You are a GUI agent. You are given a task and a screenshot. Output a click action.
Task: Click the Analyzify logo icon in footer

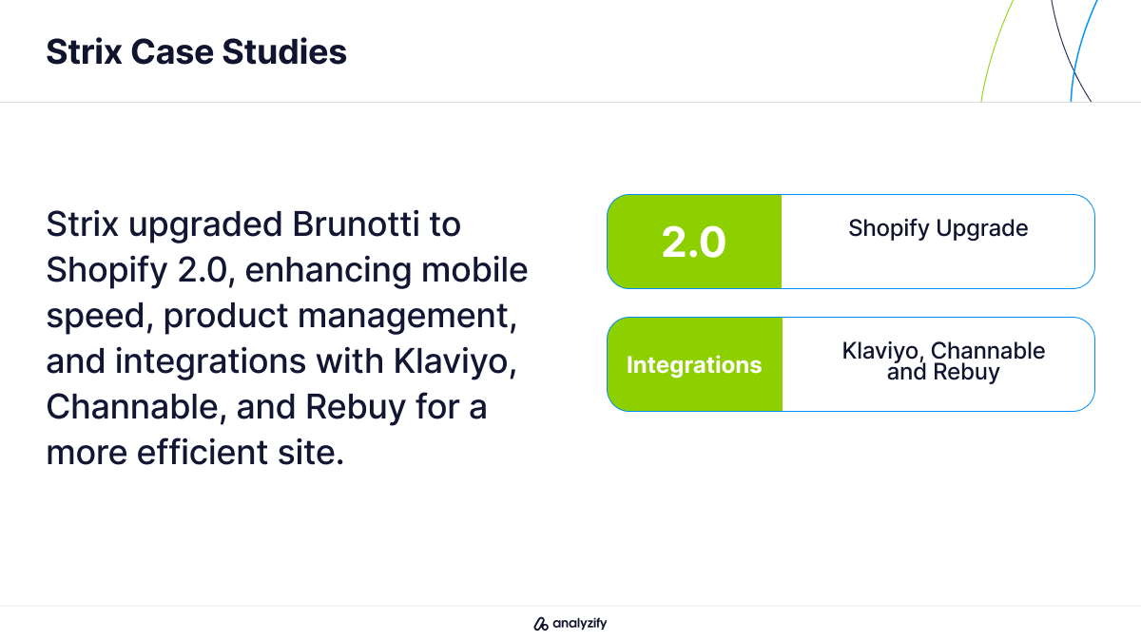point(541,624)
